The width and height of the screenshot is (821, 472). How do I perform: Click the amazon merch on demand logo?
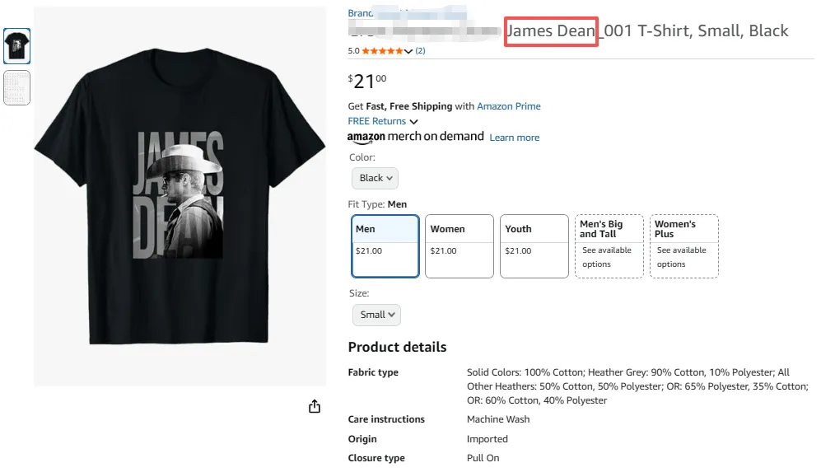(415, 137)
